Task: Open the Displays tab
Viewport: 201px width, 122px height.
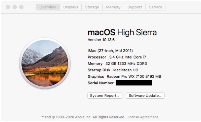Action: tap(71, 7)
